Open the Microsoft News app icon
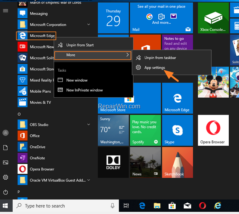This screenshot has height=214, width=239. coord(23,47)
